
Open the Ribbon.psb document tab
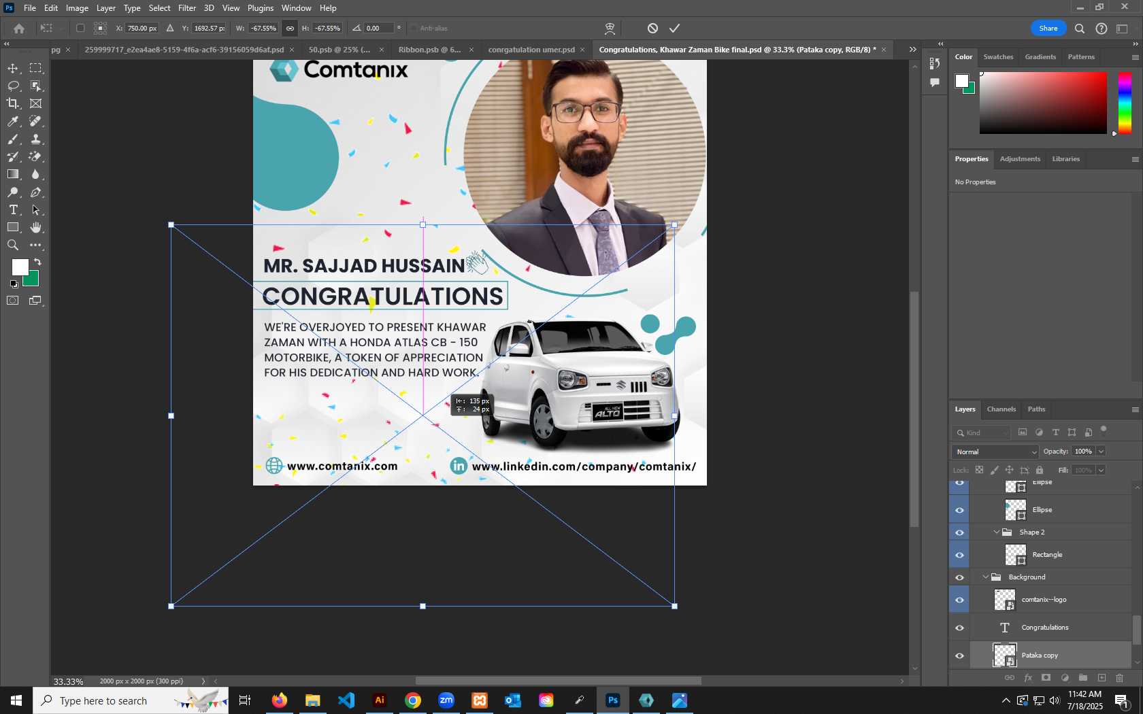[430, 50]
